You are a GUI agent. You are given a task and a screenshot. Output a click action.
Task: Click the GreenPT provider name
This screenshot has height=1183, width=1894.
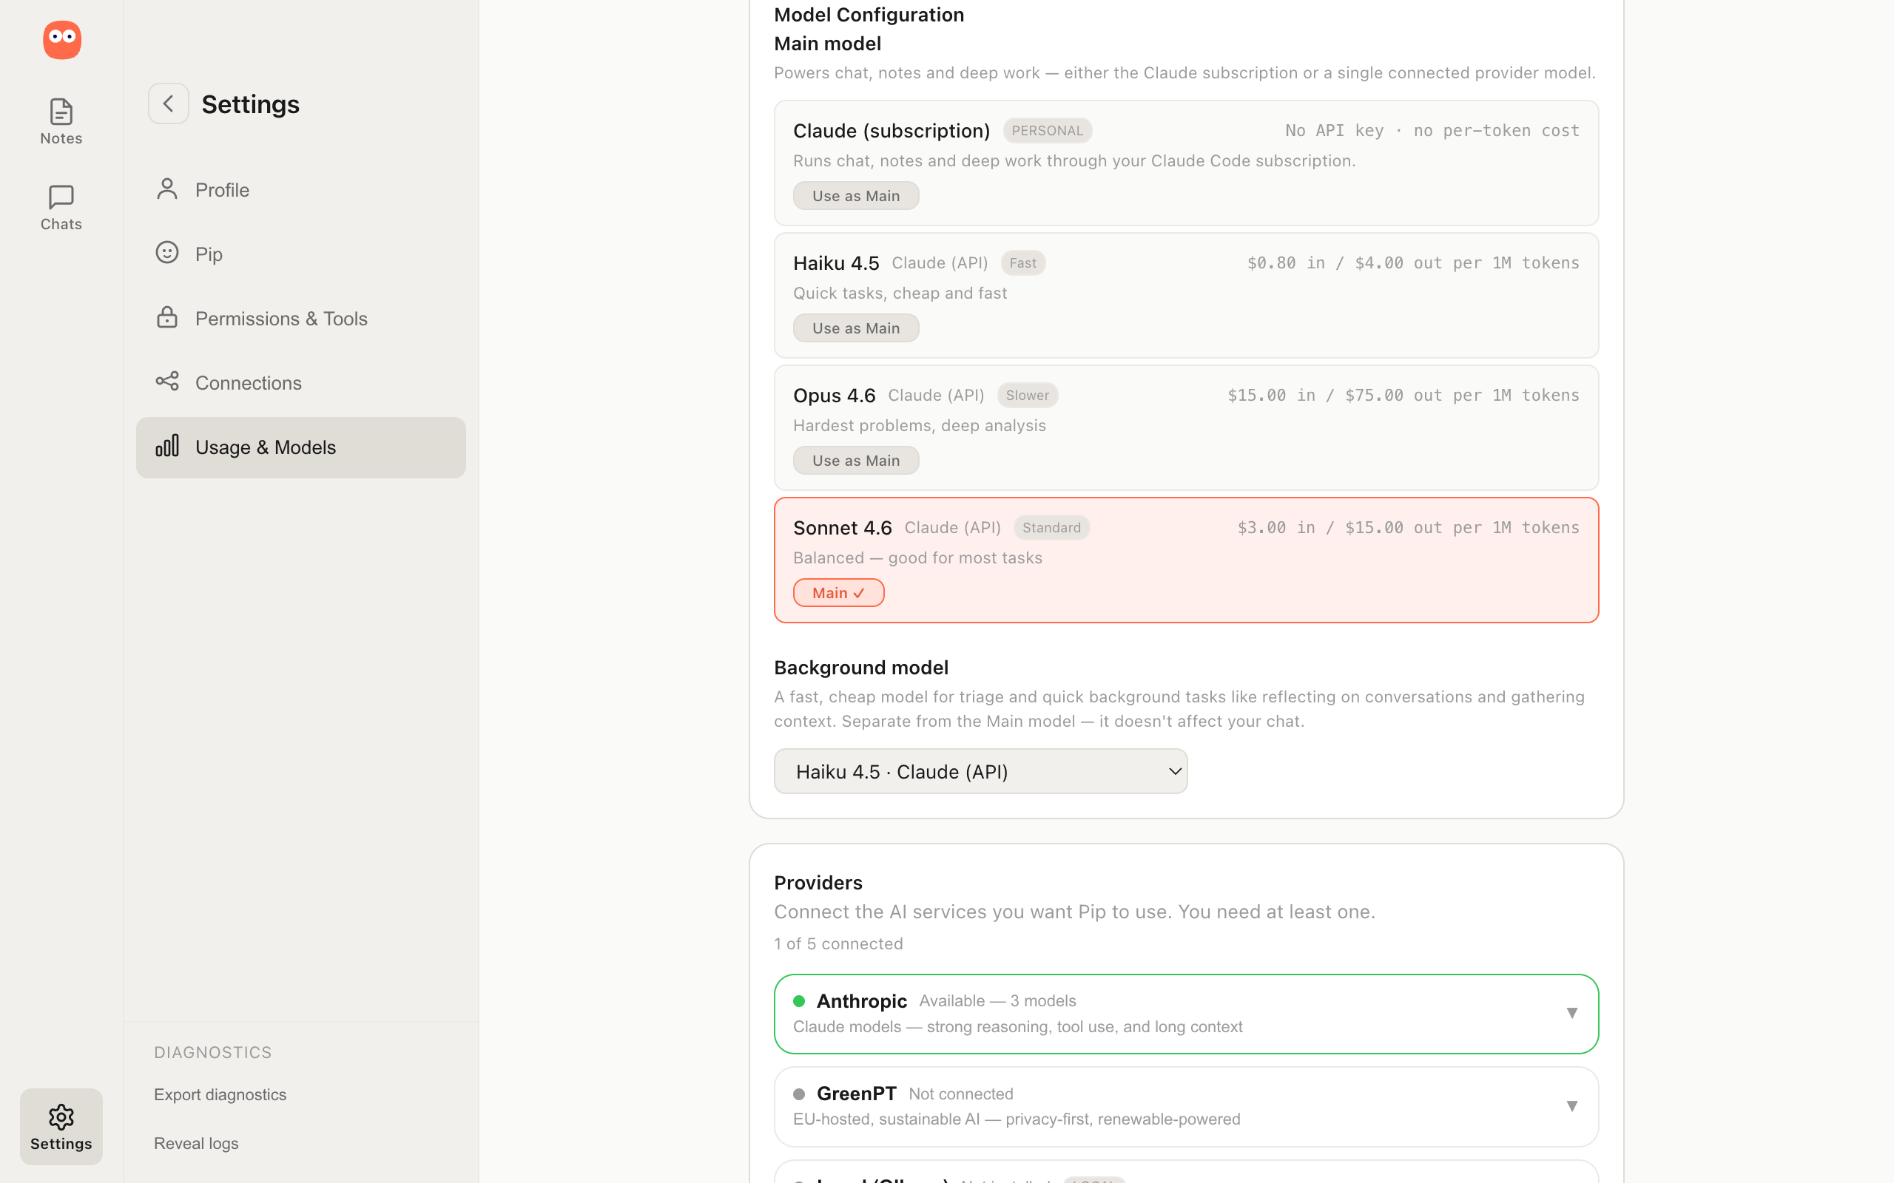(856, 1094)
